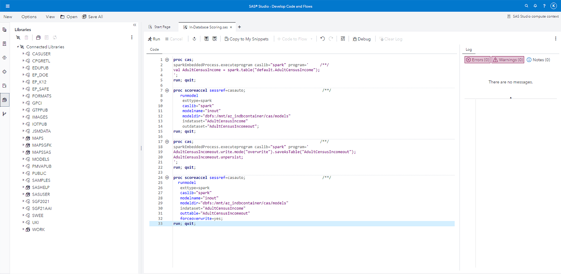The width and height of the screenshot is (561, 274).
Task: Expand the SGF2021 library
Action: (x=23, y=201)
